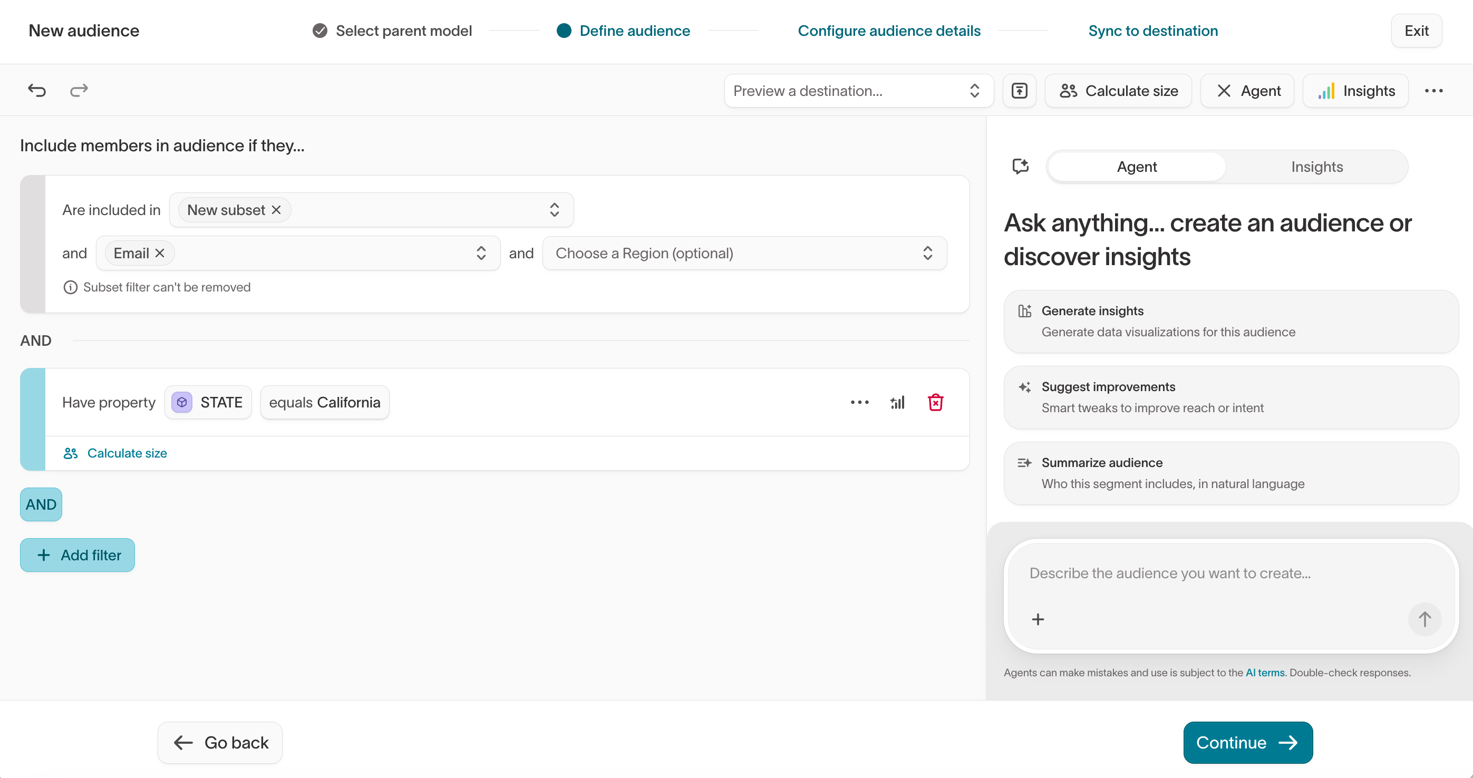1473x778 pixels.
Task: Click the attachment plus icon in chat box
Action: (x=1038, y=619)
